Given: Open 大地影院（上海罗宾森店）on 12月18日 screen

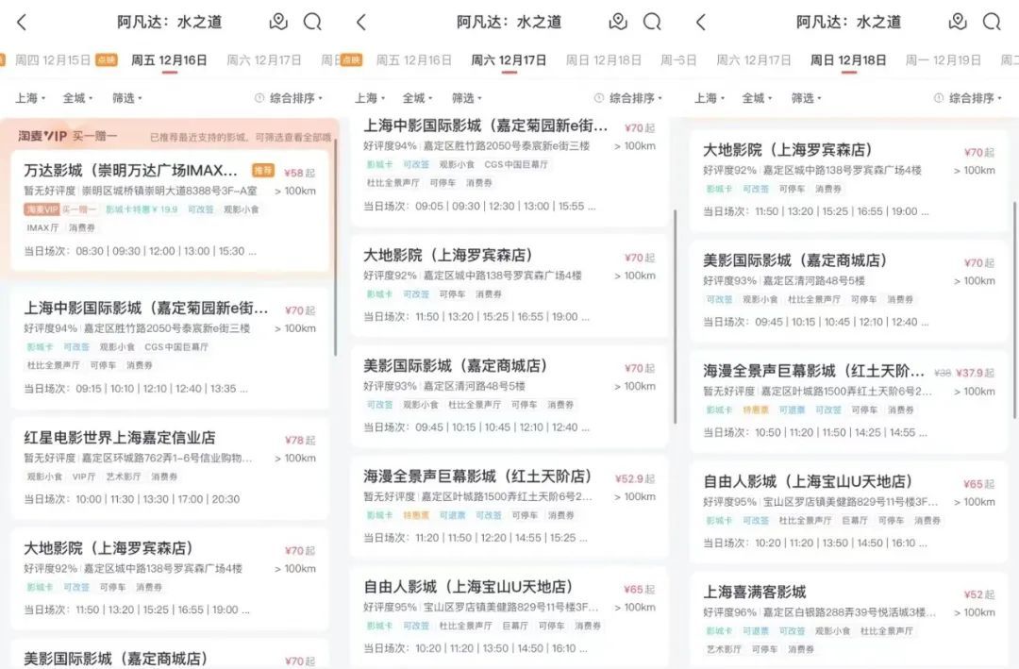Looking at the screenshot, I should coord(849,181).
